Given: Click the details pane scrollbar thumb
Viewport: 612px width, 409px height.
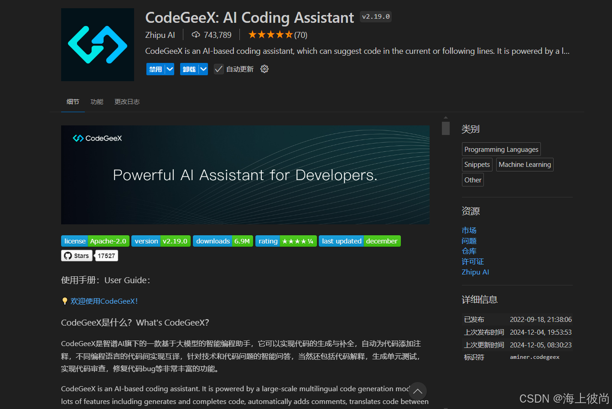Looking at the screenshot, I should 446,128.
